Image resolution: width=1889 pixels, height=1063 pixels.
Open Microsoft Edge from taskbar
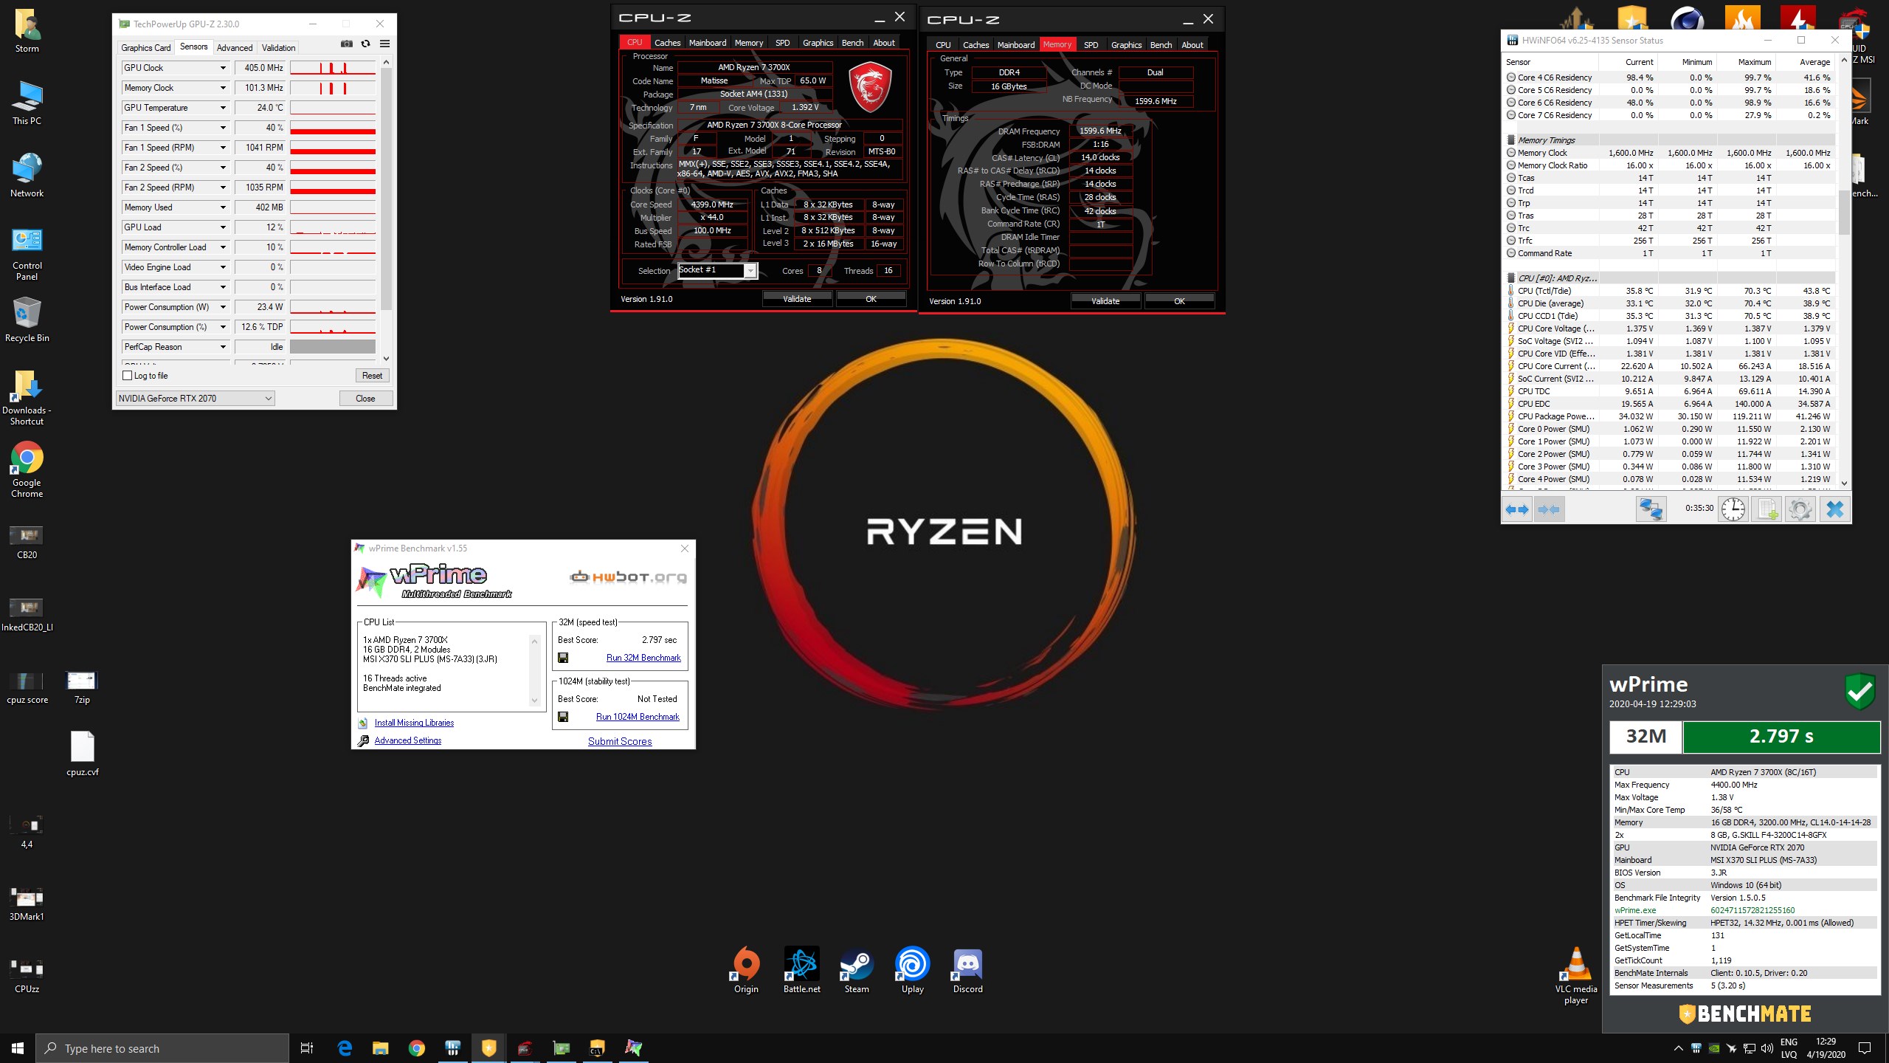[x=345, y=1047]
